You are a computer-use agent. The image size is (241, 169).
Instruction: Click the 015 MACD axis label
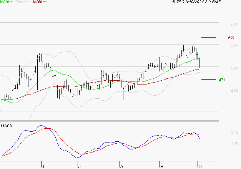point(234,133)
